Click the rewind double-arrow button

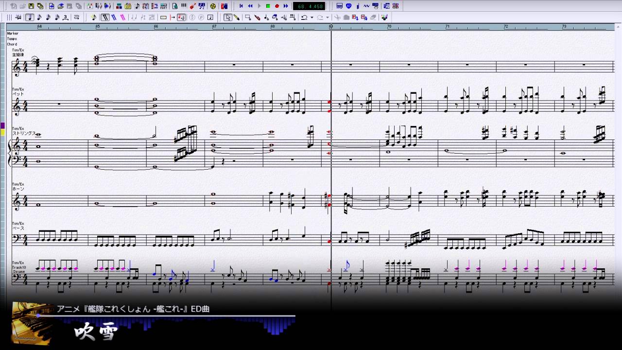tap(250, 6)
